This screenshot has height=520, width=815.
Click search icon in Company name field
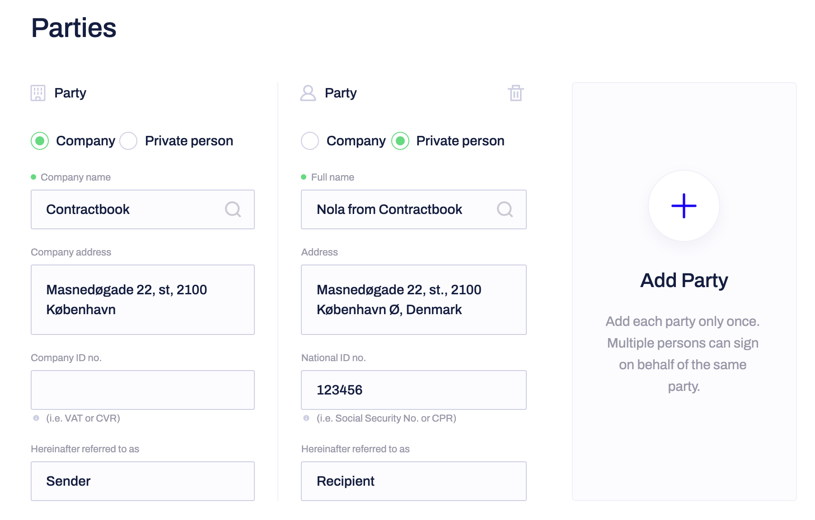click(x=233, y=209)
